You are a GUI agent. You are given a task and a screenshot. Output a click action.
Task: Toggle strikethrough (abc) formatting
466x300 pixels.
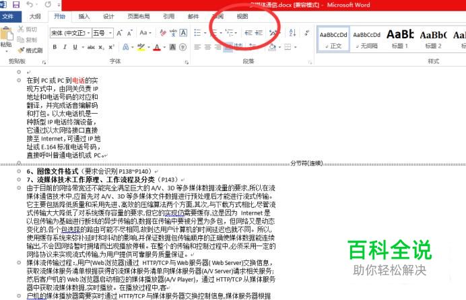click(x=91, y=47)
